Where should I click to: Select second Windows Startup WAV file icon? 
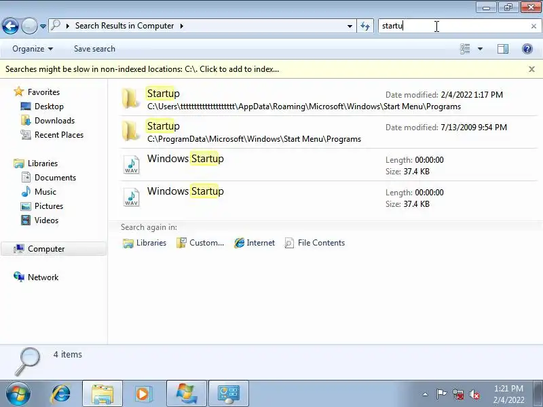click(x=131, y=197)
